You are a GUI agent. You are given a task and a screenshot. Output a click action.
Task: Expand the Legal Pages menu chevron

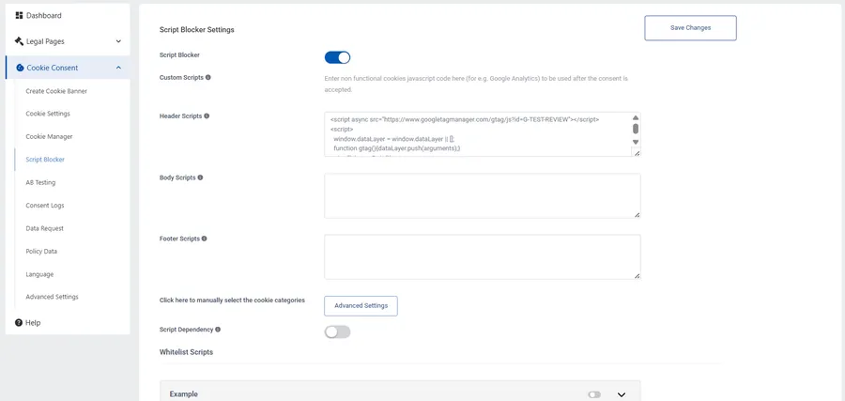click(118, 41)
